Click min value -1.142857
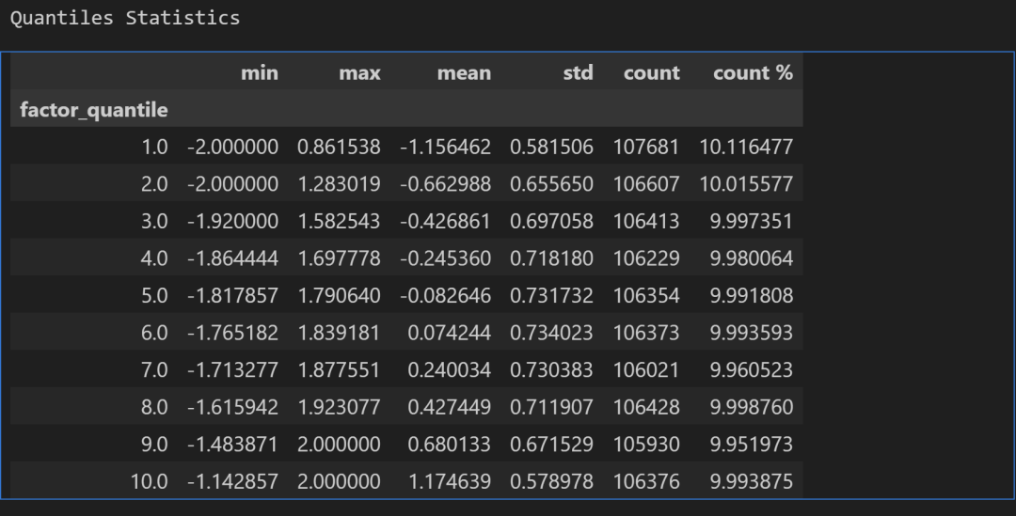Image resolution: width=1016 pixels, height=516 pixels. [232, 481]
